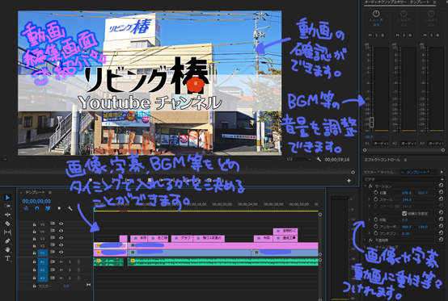This screenshot has height=301, width=448.
Task: Expand the Scale property chevron
Action: [369, 199]
